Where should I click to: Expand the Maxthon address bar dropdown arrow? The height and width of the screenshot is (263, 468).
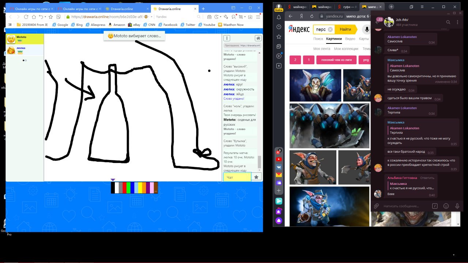pyautogui.click(x=151, y=17)
